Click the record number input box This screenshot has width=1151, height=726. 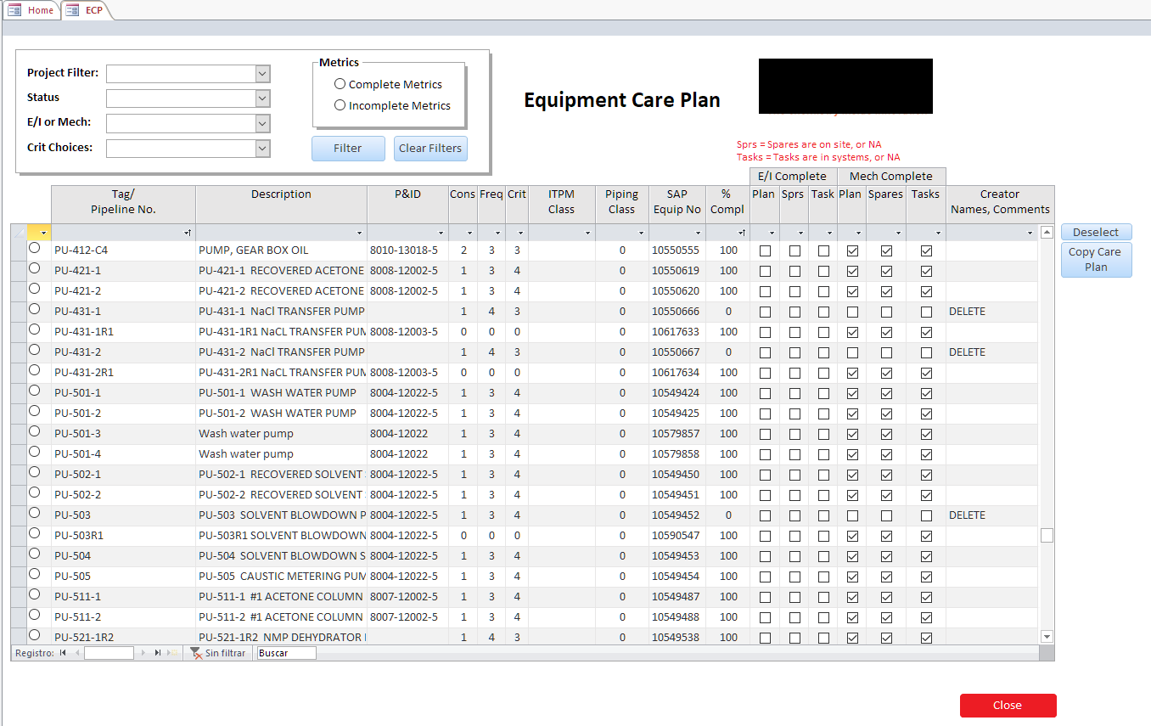click(x=109, y=653)
